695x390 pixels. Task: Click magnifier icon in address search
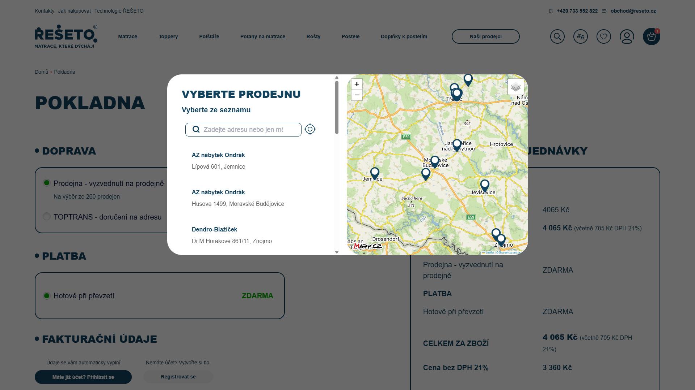tap(196, 129)
